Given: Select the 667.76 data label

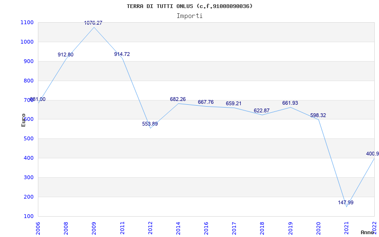Looking at the screenshot, I should pyautogui.click(x=206, y=102).
